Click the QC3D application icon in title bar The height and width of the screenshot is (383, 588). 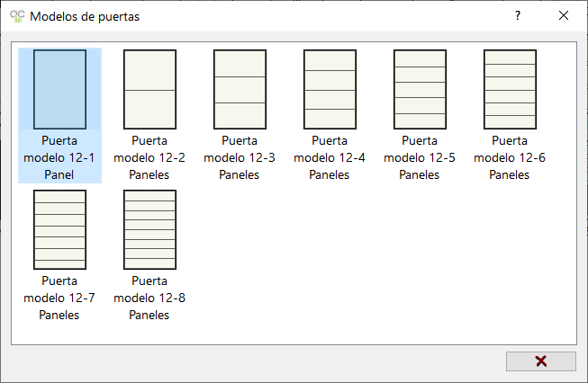click(17, 16)
